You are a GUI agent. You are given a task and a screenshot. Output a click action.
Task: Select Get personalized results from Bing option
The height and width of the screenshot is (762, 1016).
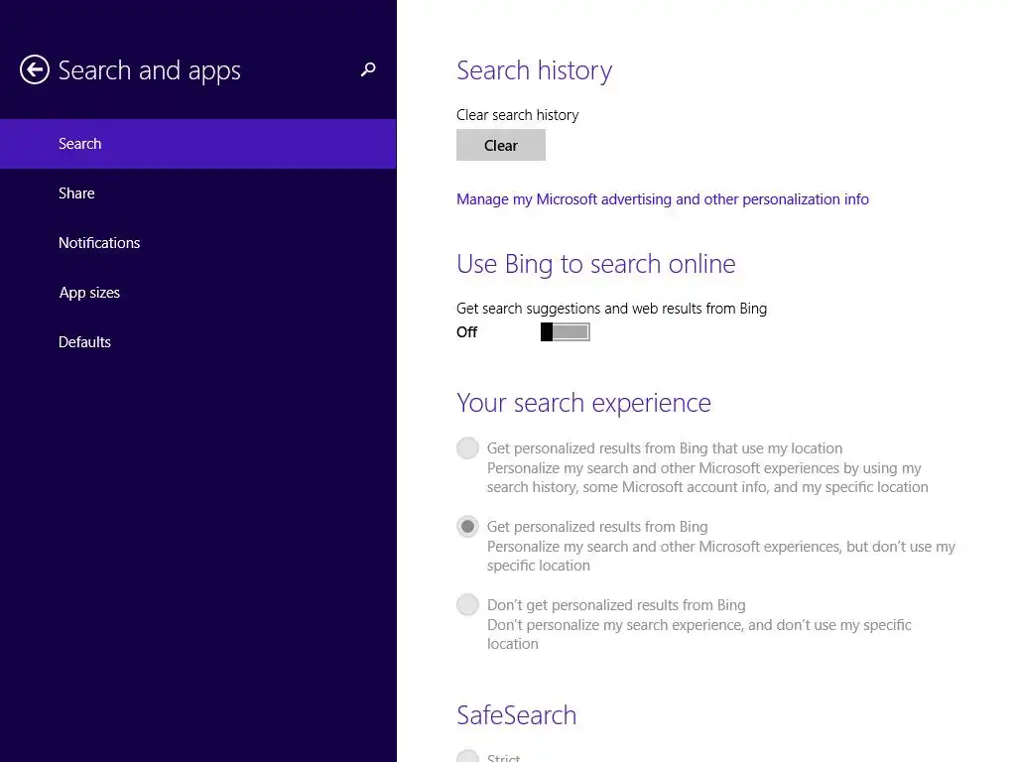tap(467, 526)
